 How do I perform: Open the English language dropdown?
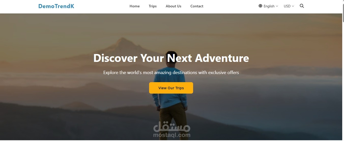coord(268,6)
